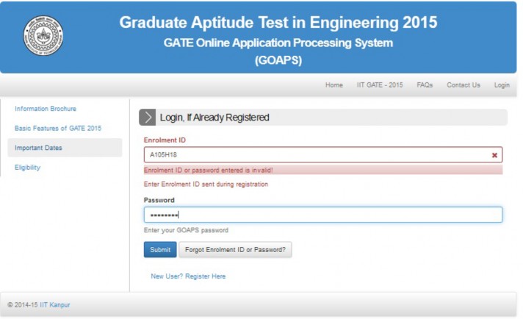Open the Login menu item
This screenshot has height=319, width=523.
pyautogui.click(x=502, y=85)
